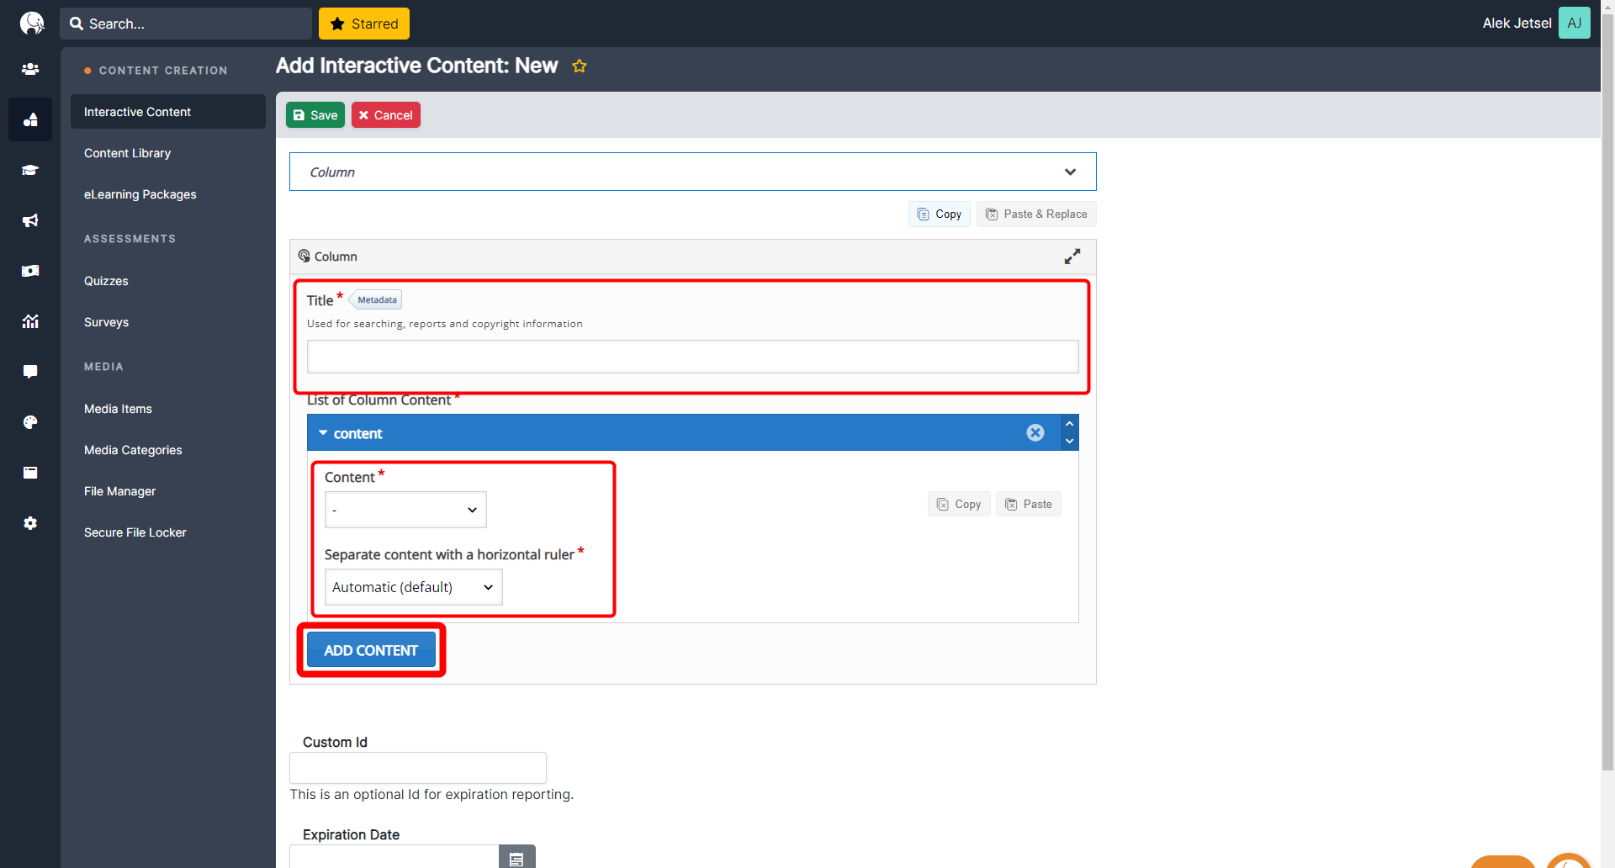
Task: Open the graduation cap learning sidebar icon
Action: coord(30,170)
